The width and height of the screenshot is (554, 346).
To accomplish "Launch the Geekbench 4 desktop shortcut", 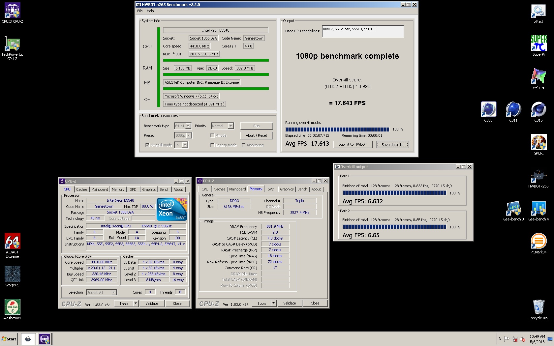I will pos(538,211).
